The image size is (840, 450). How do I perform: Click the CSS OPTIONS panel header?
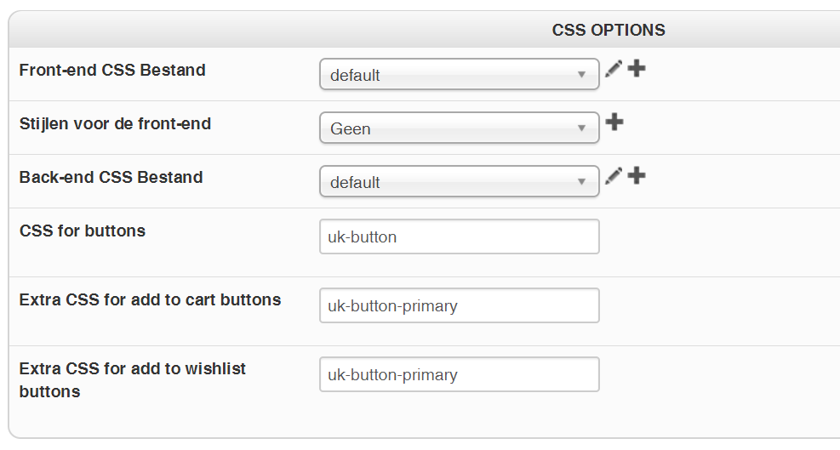pyautogui.click(x=608, y=31)
